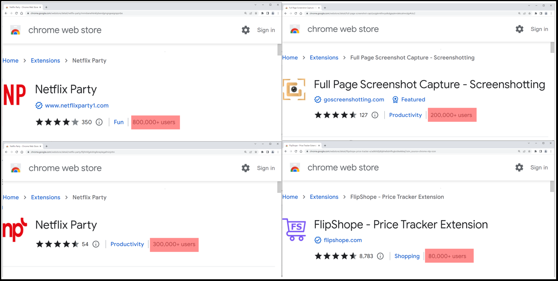
Task: Open settings gear on FlipShope store page
Action: (x=519, y=167)
